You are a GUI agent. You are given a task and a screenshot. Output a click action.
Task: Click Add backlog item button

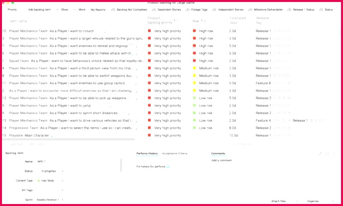pyautogui.click(x=39, y=9)
